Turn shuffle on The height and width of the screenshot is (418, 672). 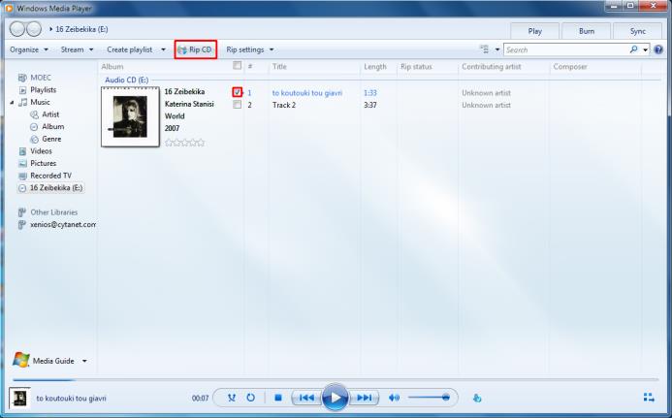coord(232,398)
